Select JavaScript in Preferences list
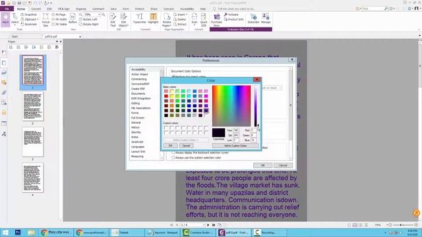This screenshot has width=422, height=237. (x=137, y=142)
